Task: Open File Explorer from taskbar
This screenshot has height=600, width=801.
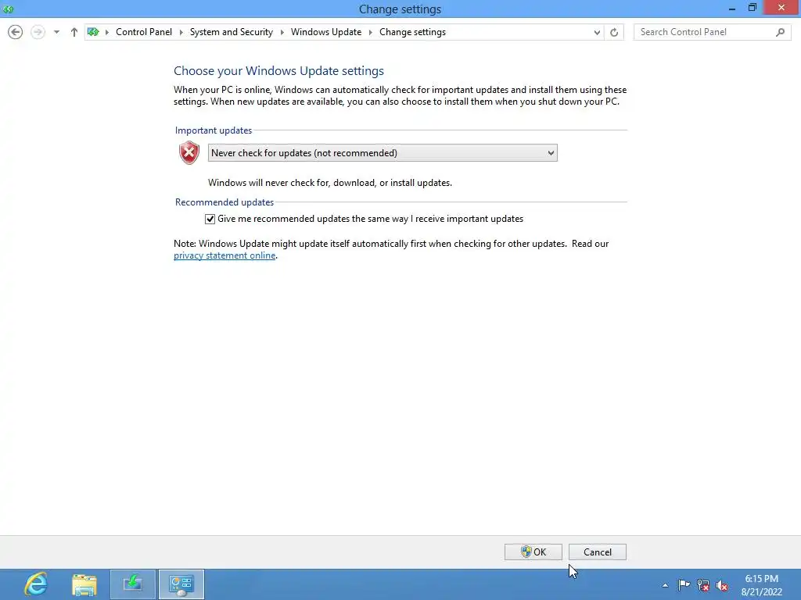Action: (84, 584)
